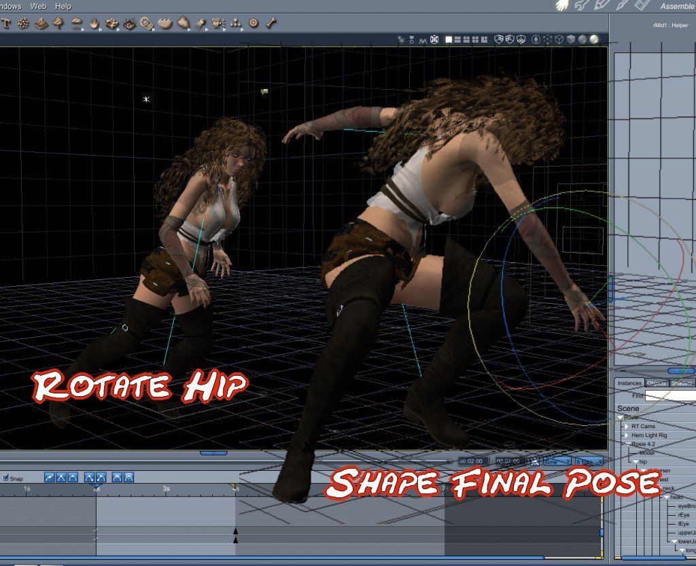The width and height of the screenshot is (696, 566).
Task: Set display mode to textured sphere
Action: (x=594, y=39)
